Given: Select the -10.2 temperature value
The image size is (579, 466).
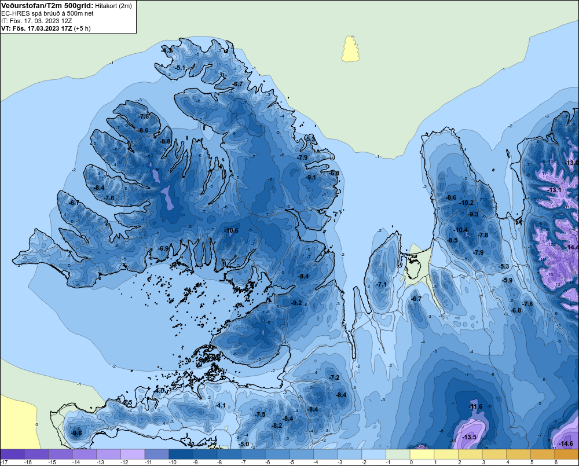Looking at the screenshot, I should tap(466, 203).
